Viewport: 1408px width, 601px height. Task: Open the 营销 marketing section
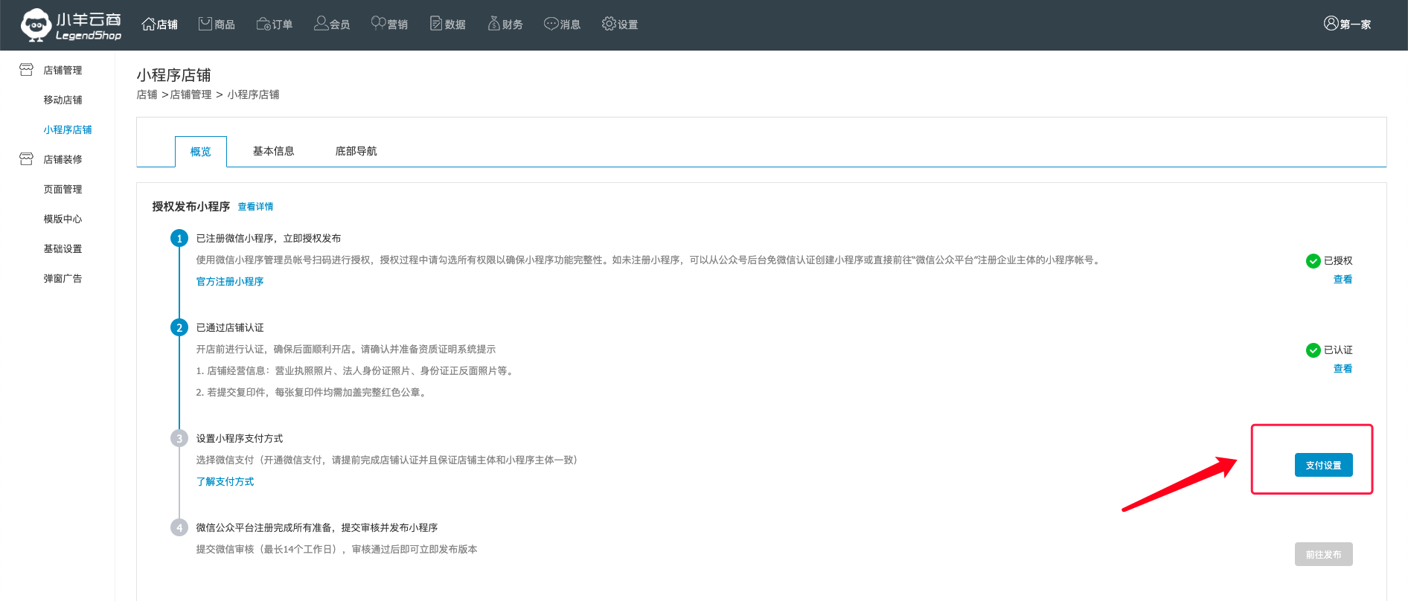[x=389, y=25]
